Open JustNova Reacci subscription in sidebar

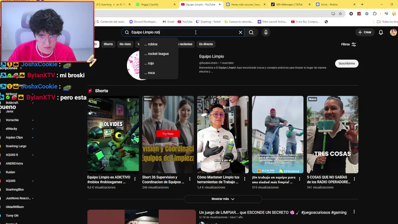click(18, 198)
